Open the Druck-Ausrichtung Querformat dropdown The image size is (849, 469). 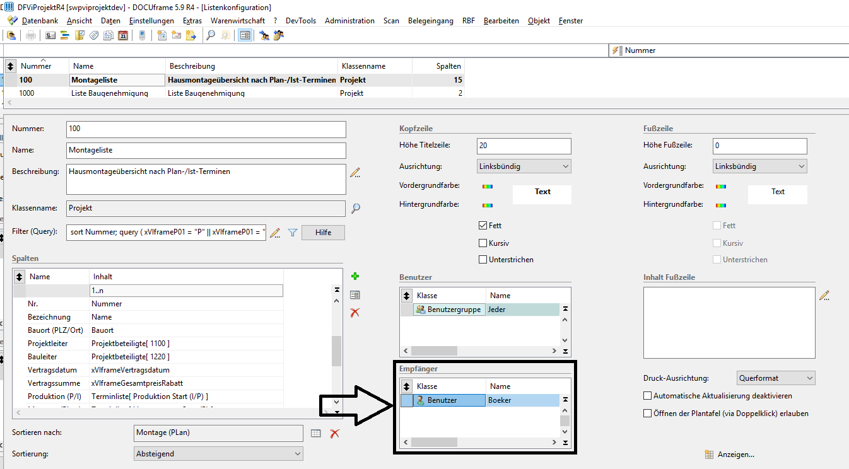point(776,378)
